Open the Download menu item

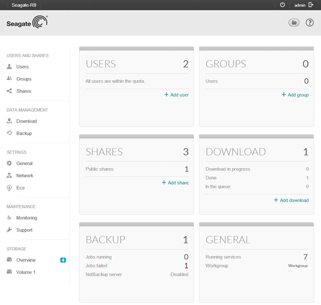pyautogui.click(x=26, y=121)
